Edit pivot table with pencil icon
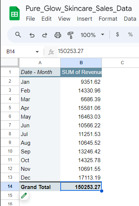 point(24,195)
